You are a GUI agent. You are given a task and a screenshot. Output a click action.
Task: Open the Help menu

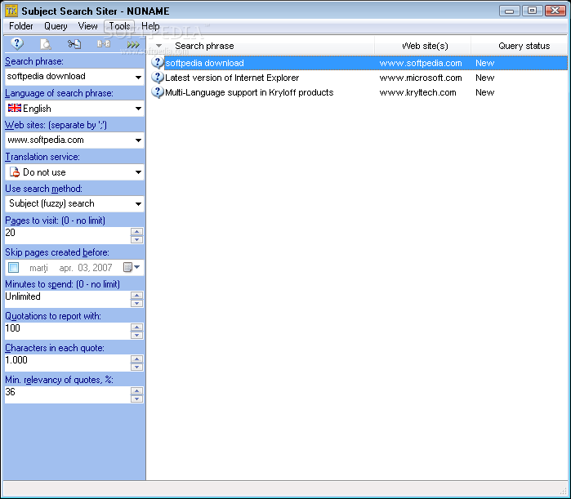tap(150, 26)
